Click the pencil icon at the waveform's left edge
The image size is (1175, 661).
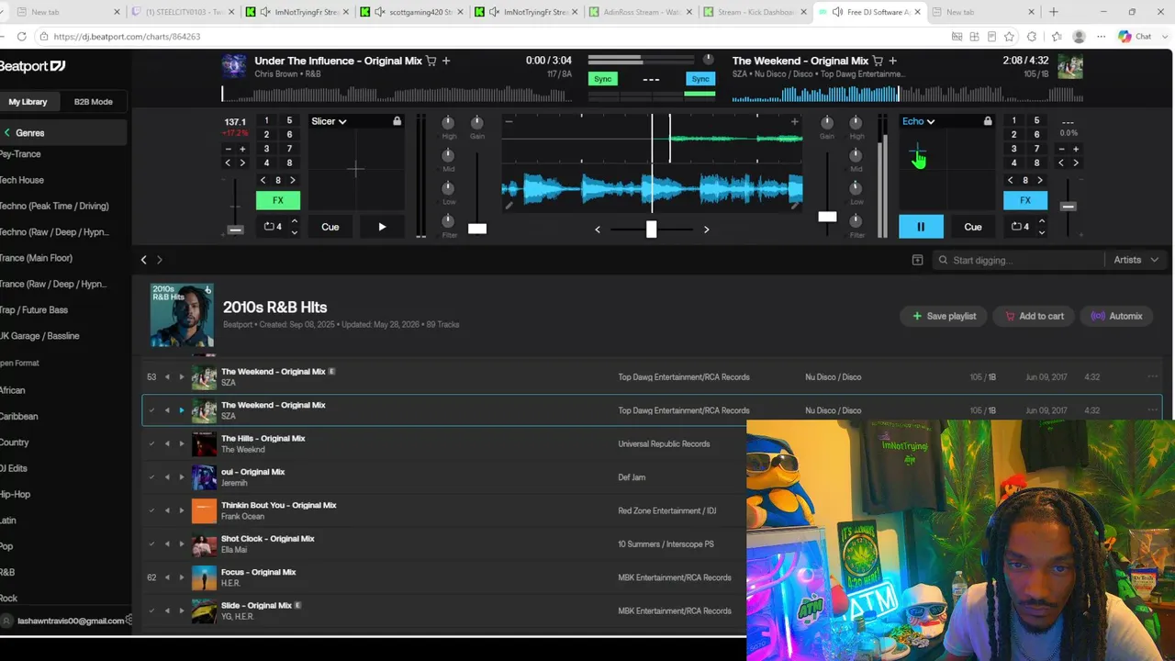coord(509,206)
